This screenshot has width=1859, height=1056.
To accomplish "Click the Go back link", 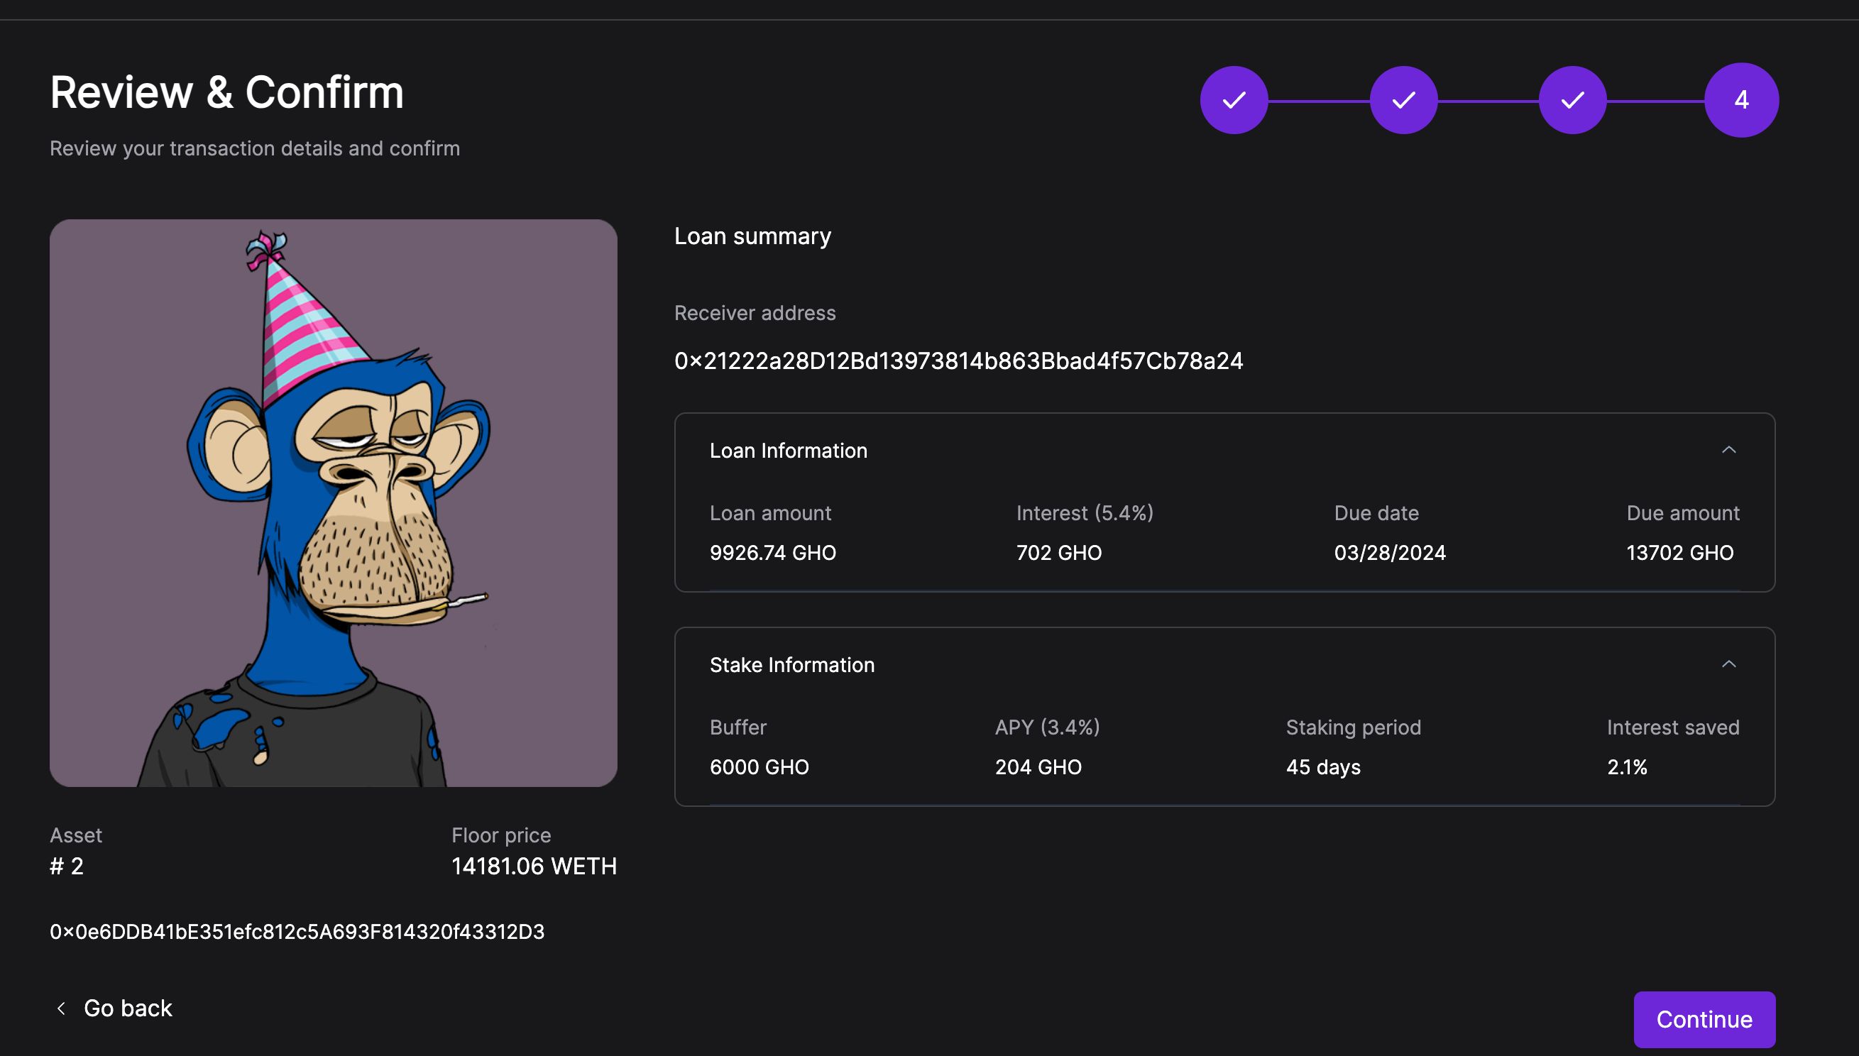I will pos(114,1008).
